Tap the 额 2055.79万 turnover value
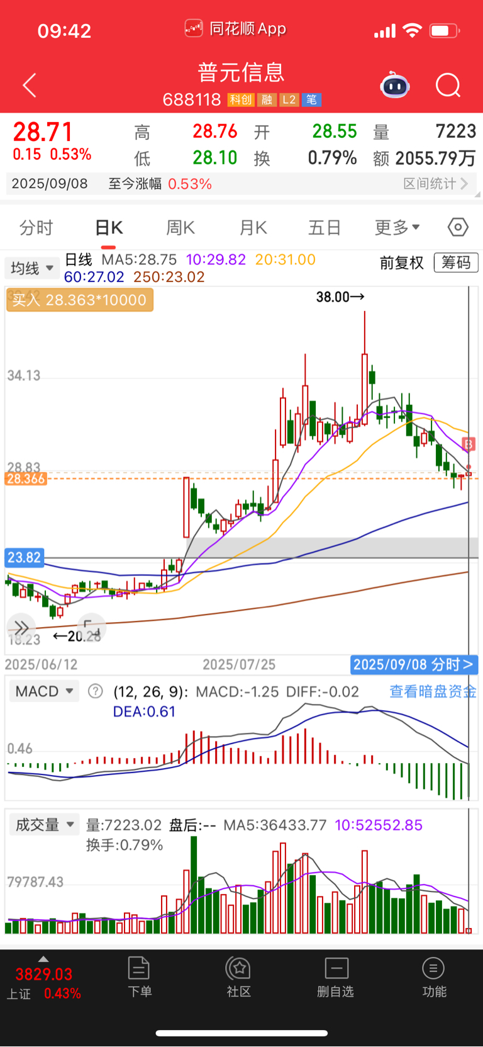483x1047 pixels. [x=425, y=158]
